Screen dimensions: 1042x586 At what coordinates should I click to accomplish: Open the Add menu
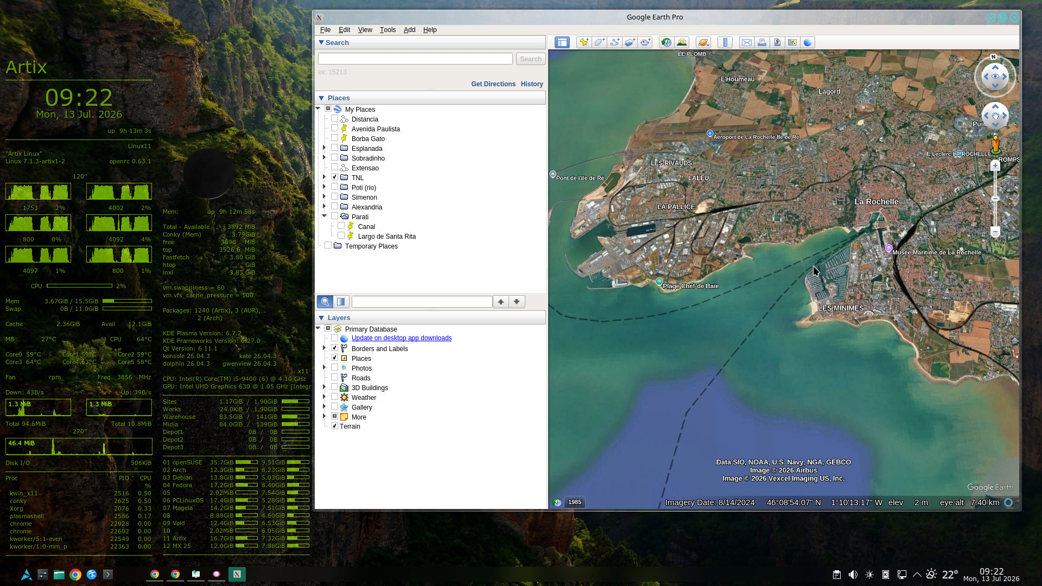(409, 30)
